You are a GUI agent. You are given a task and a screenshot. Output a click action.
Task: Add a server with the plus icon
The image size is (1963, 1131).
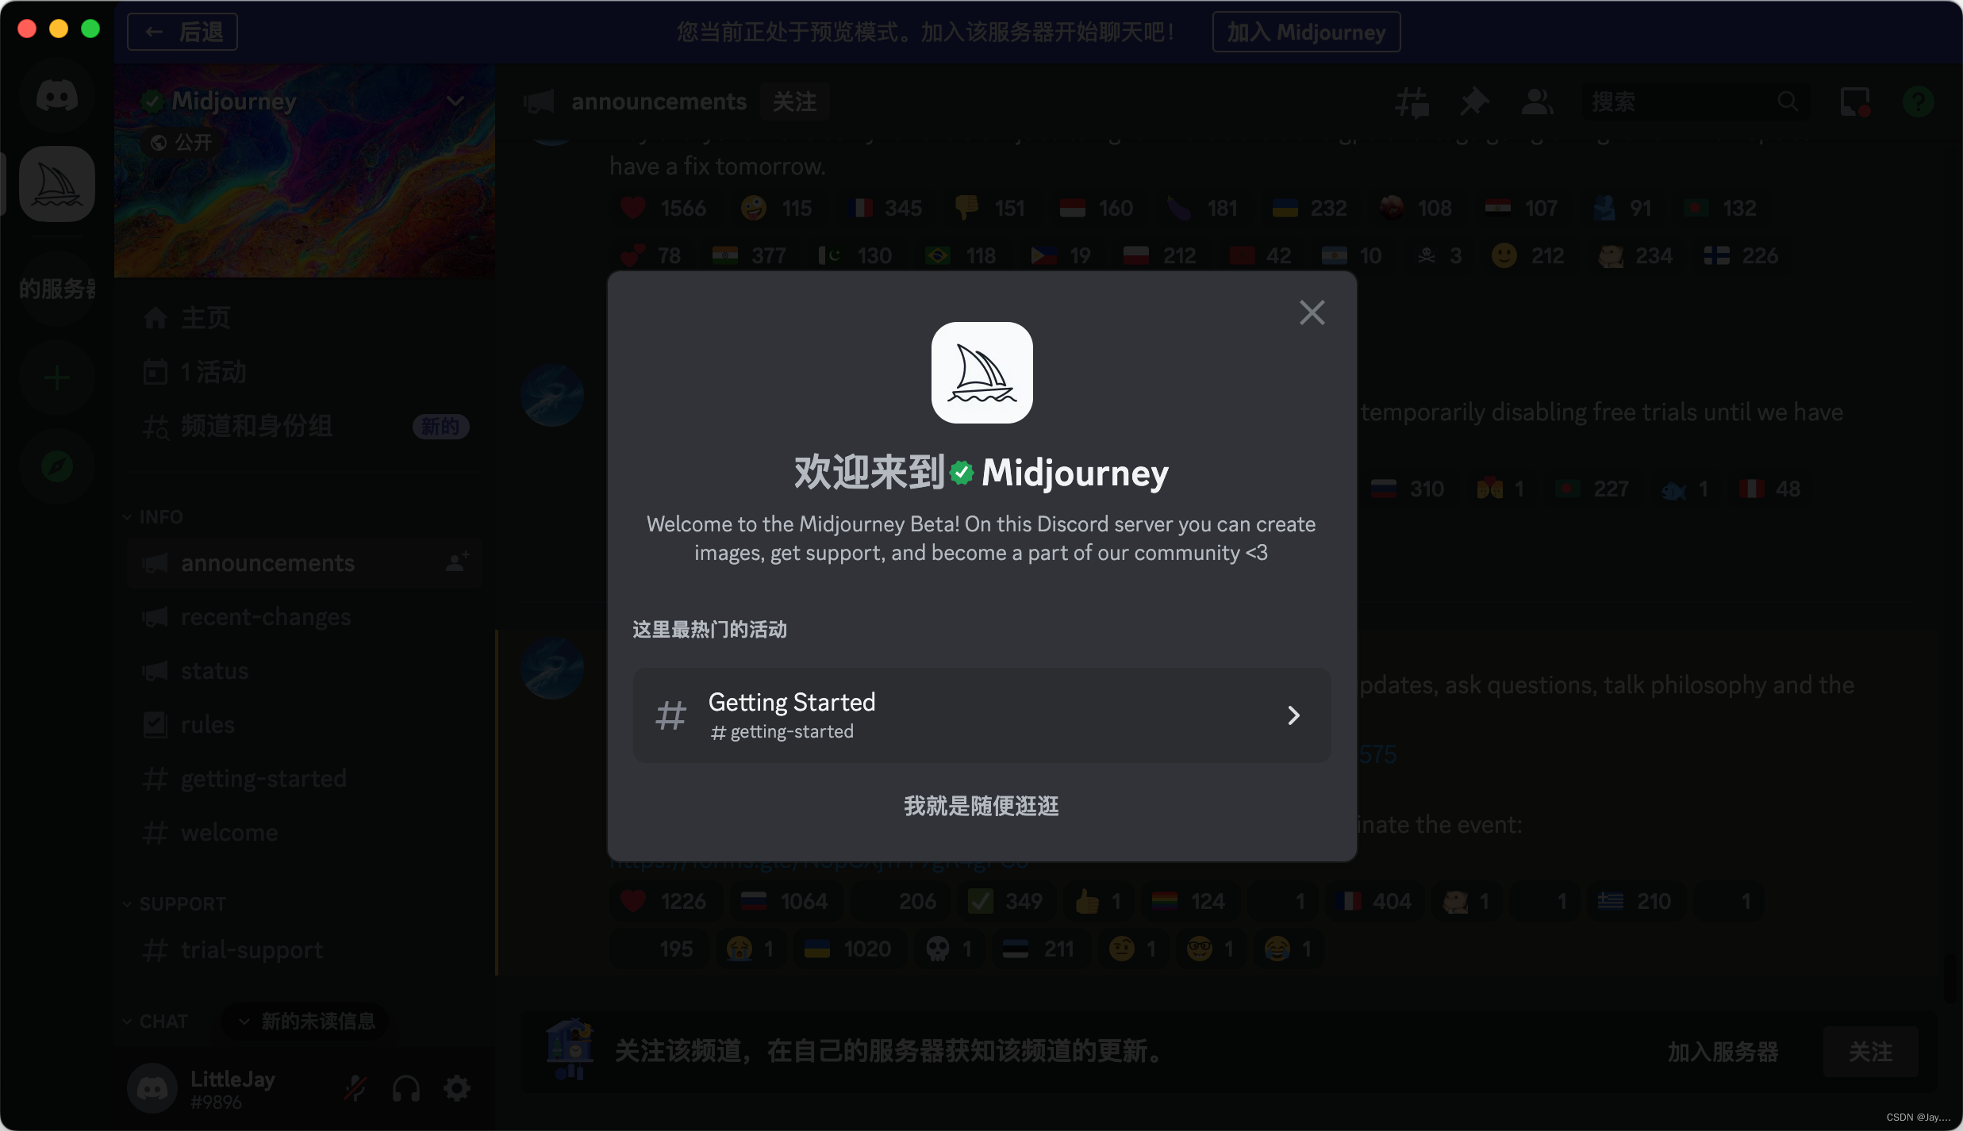tap(57, 378)
